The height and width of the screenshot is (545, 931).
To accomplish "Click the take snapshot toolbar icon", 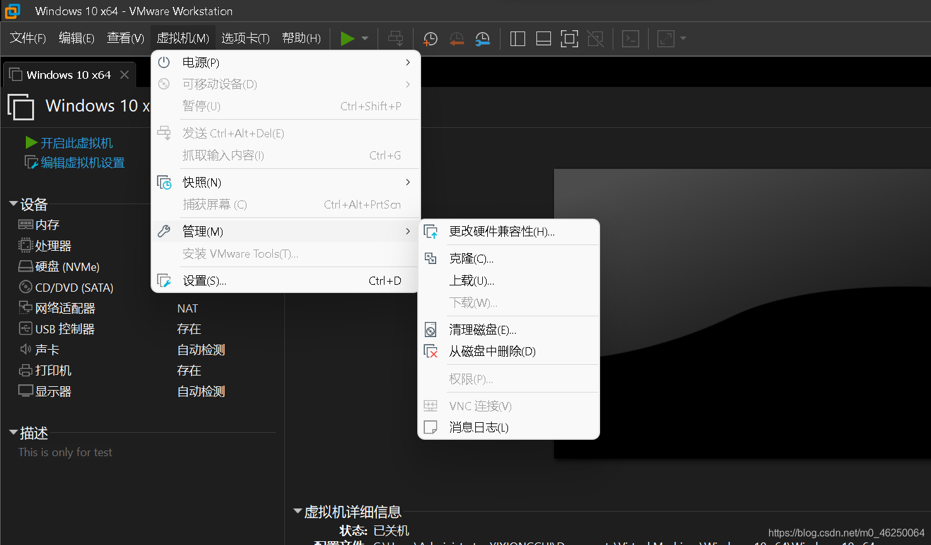I will 431,38.
